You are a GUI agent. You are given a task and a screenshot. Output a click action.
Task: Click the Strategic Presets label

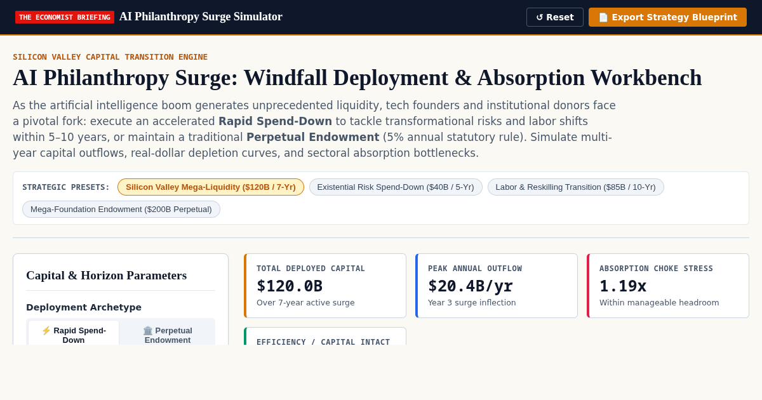[x=66, y=187]
